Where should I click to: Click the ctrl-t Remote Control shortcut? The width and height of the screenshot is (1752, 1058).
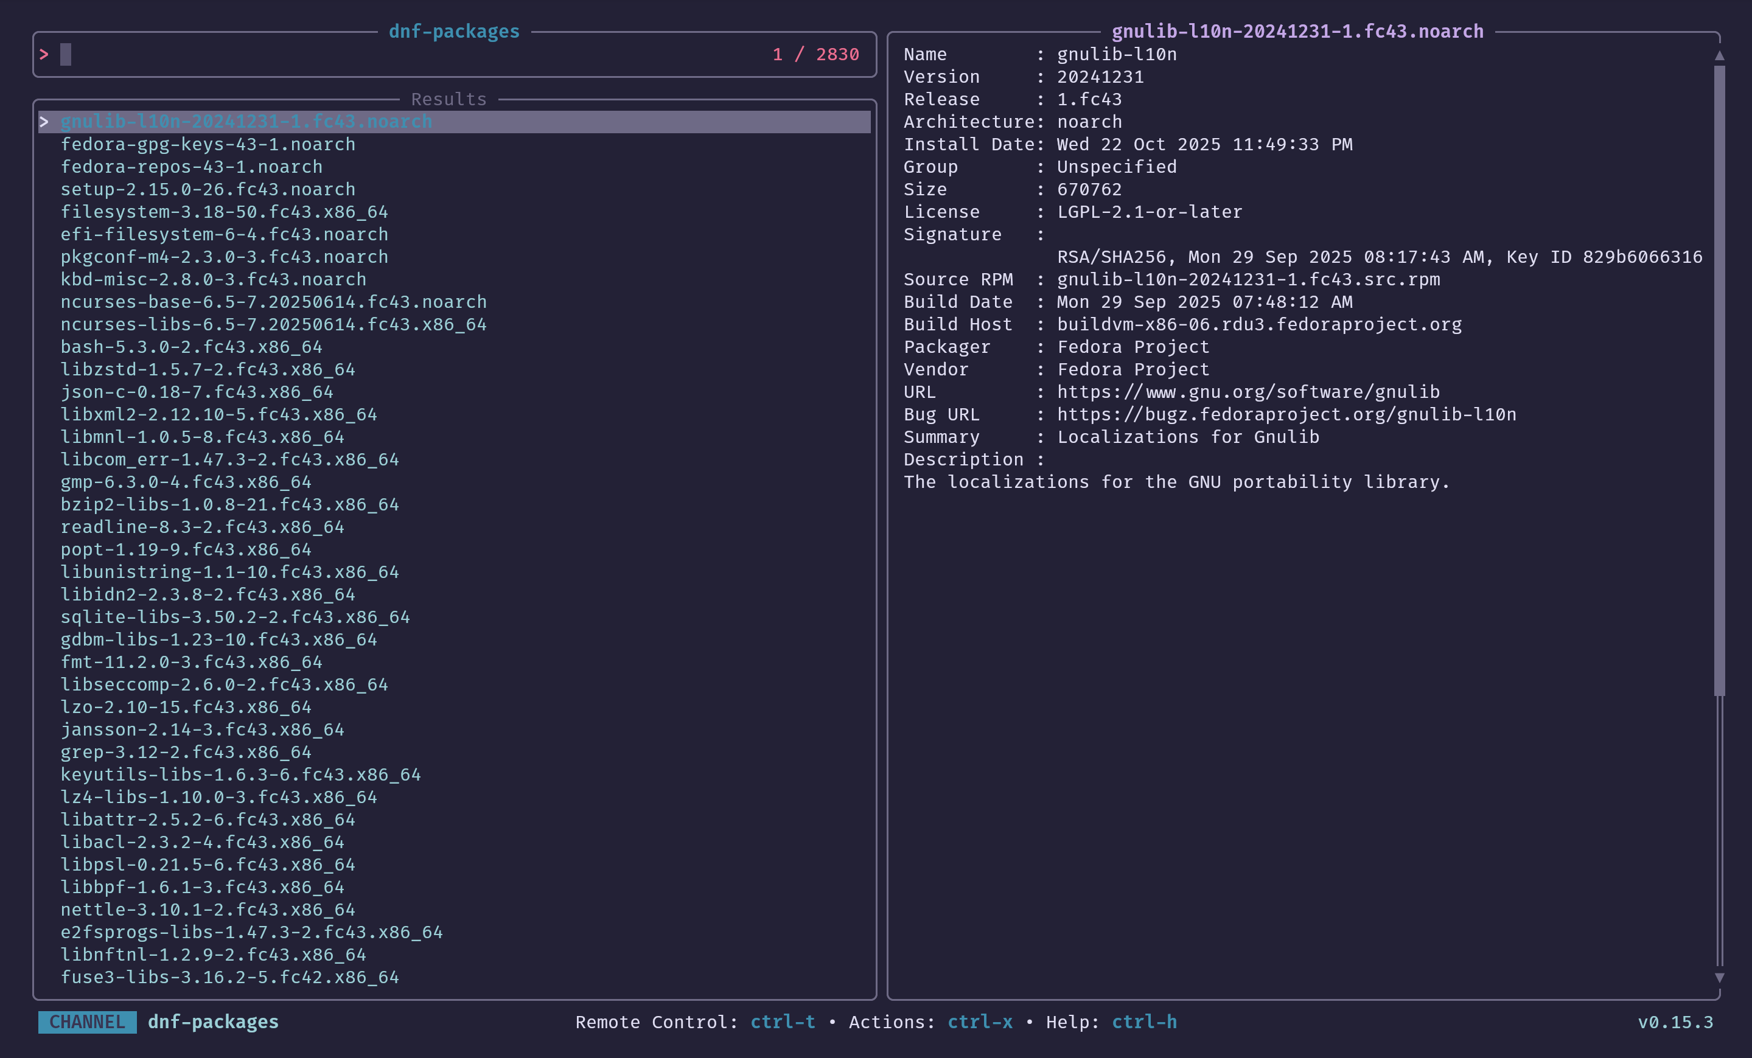pos(783,1021)
